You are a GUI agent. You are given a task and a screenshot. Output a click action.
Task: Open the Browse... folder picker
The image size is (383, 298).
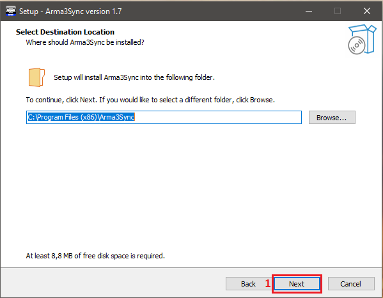pos(332,118)
